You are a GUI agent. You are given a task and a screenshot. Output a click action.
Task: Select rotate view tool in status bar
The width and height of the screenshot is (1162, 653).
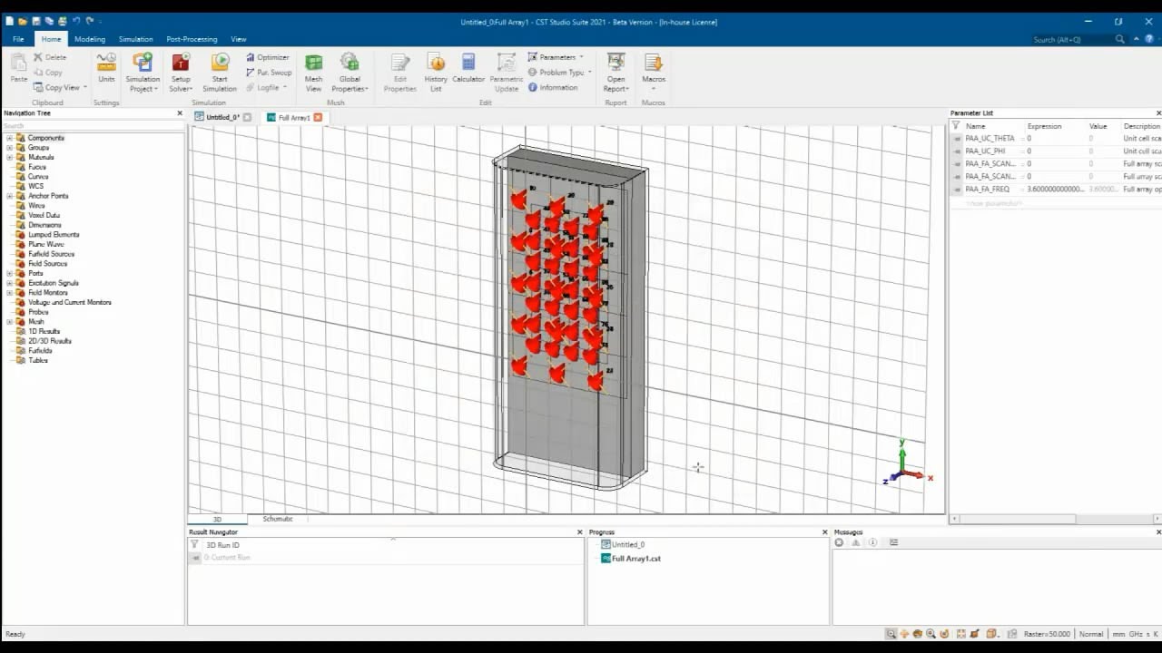pos(918,634)
